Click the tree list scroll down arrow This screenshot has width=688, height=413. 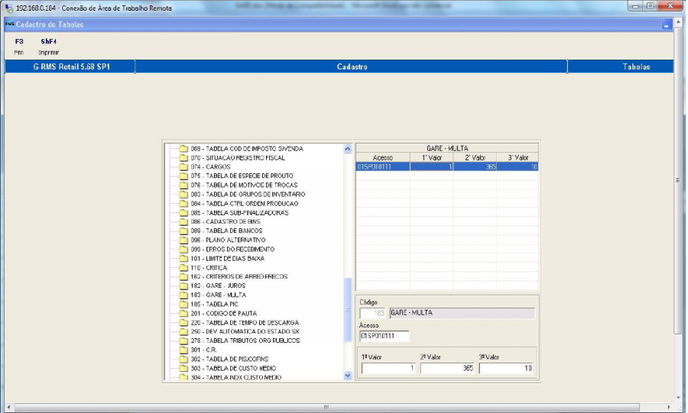[348, 376]
